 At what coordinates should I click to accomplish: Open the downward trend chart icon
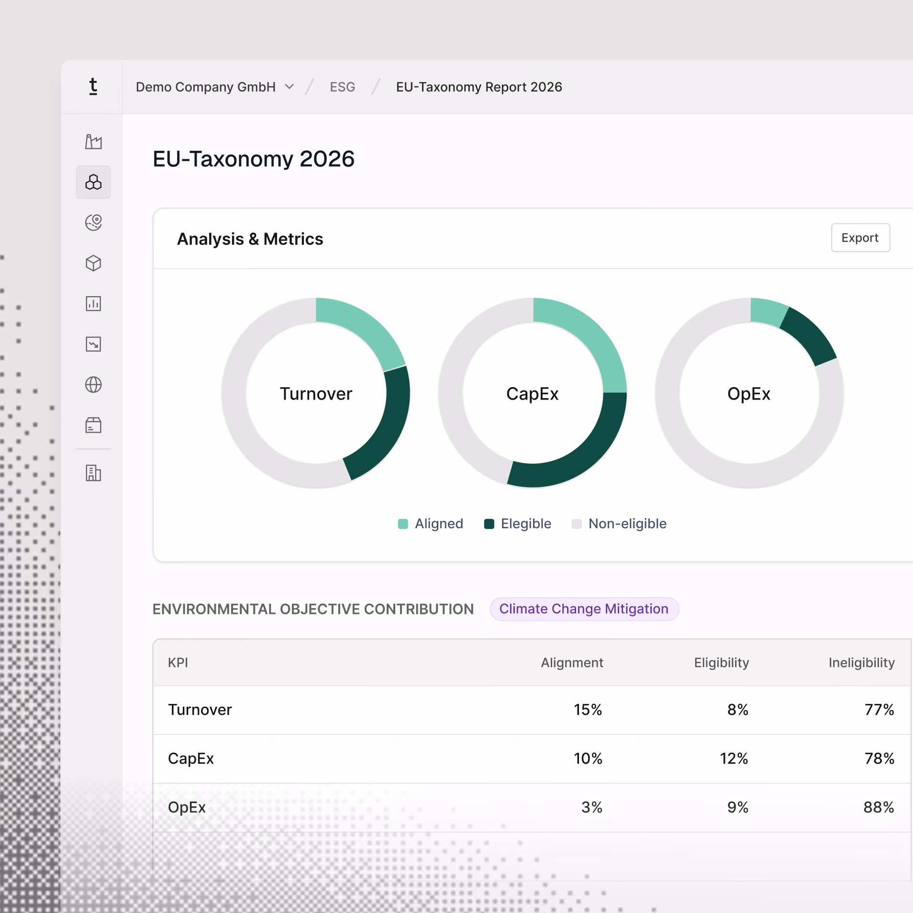pos(93,344)
